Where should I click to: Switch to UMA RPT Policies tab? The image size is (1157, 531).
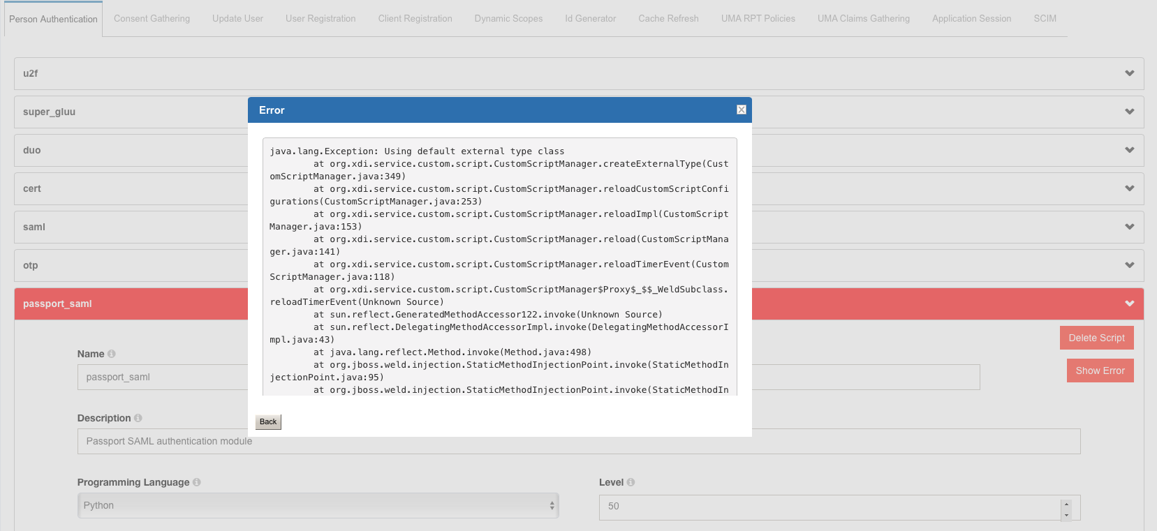pyautogui.click(x=758, y=18)
